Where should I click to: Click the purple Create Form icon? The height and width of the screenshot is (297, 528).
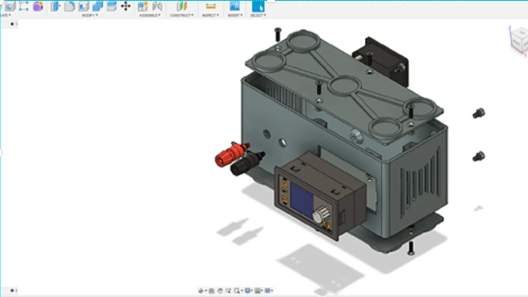tap(38, 6)
